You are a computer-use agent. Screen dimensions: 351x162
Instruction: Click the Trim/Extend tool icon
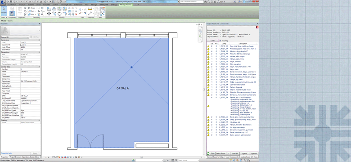pyautogui.click(x=64, y=13)
